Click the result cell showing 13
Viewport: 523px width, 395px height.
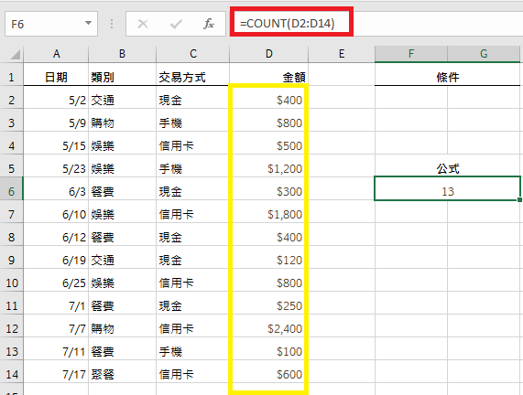[447, 191]
